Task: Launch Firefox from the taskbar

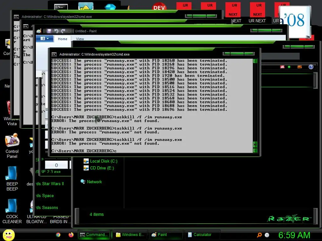Action: click(71, 235)
